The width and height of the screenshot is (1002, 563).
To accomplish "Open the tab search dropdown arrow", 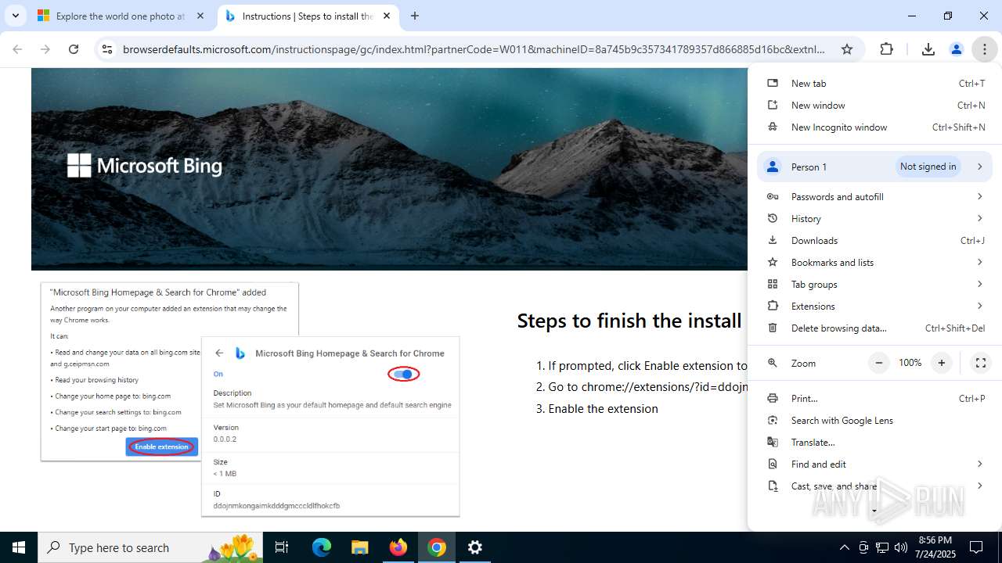I will 15,16.
